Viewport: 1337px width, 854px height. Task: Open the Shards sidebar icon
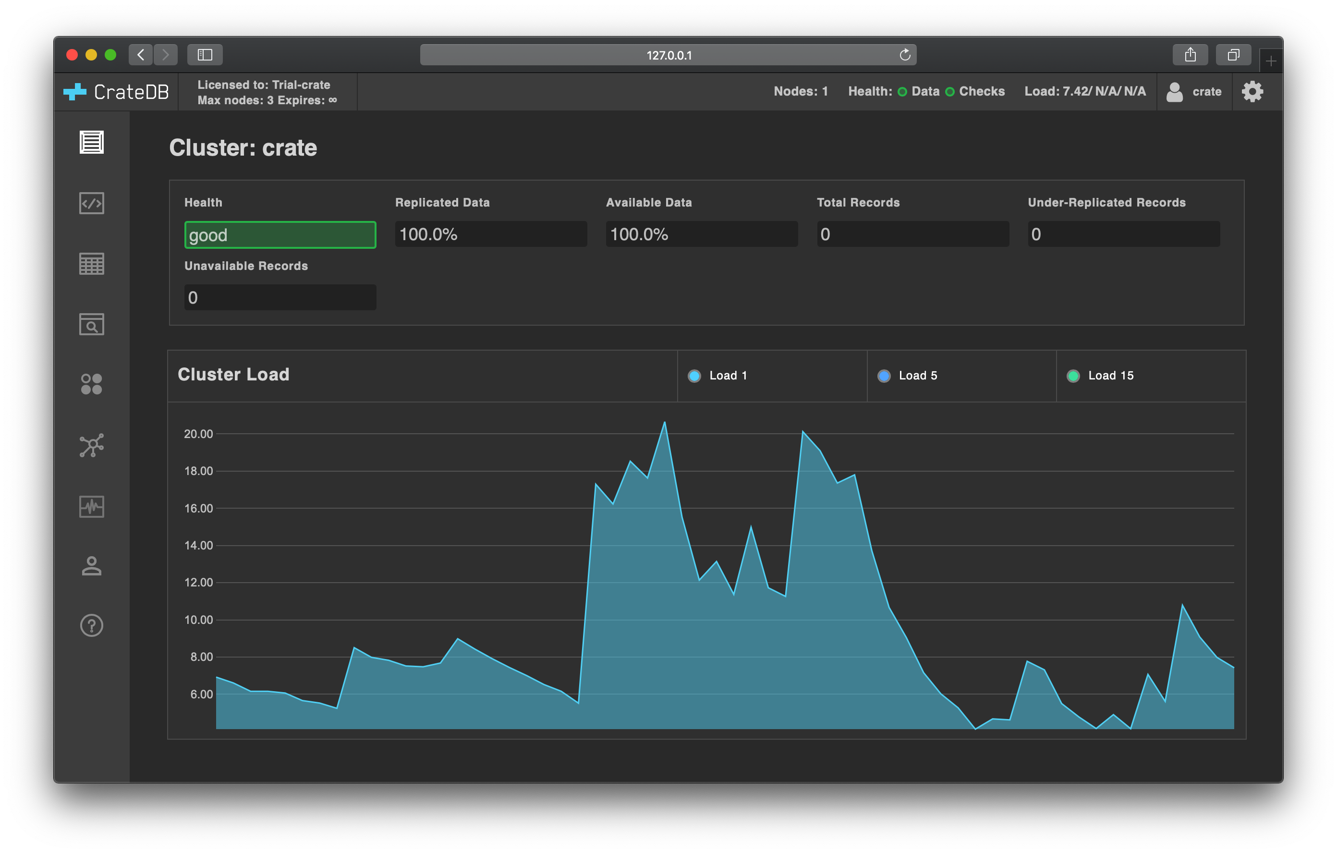click(x=92, y=384)
